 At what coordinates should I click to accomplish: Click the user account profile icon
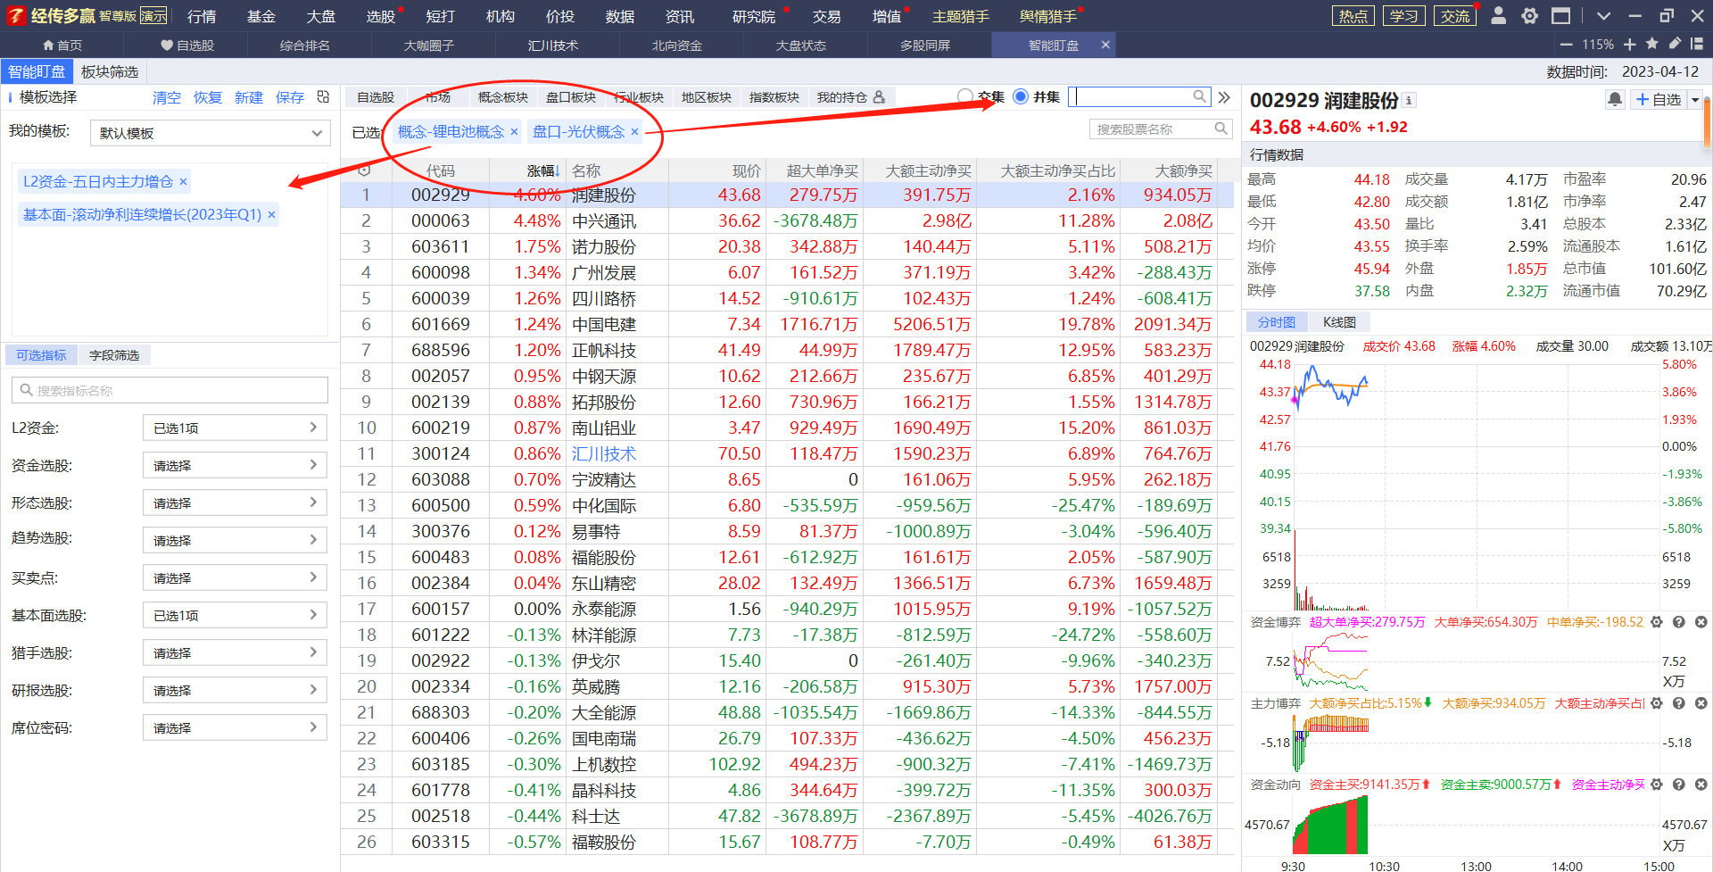1499,16
